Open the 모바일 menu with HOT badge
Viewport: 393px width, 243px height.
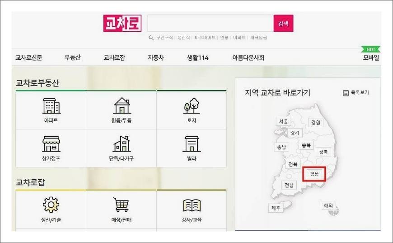[371, 57]
